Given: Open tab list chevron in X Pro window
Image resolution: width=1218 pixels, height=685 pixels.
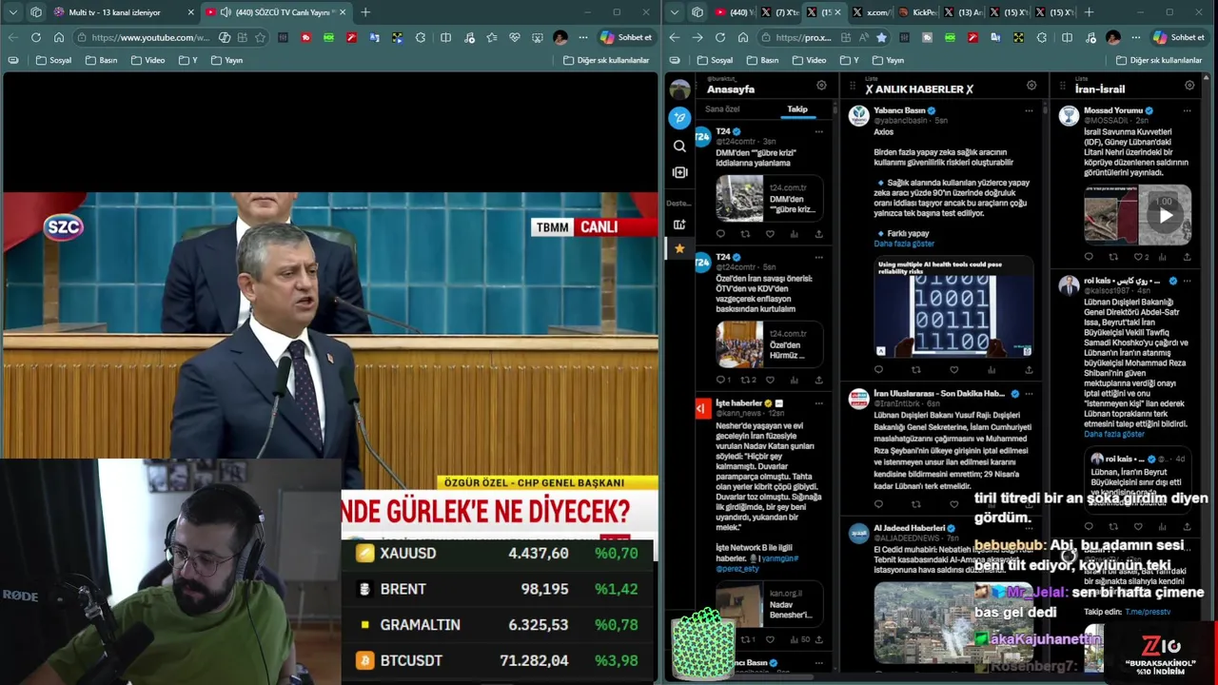Looking at the screenshot, I should [675, 12].
